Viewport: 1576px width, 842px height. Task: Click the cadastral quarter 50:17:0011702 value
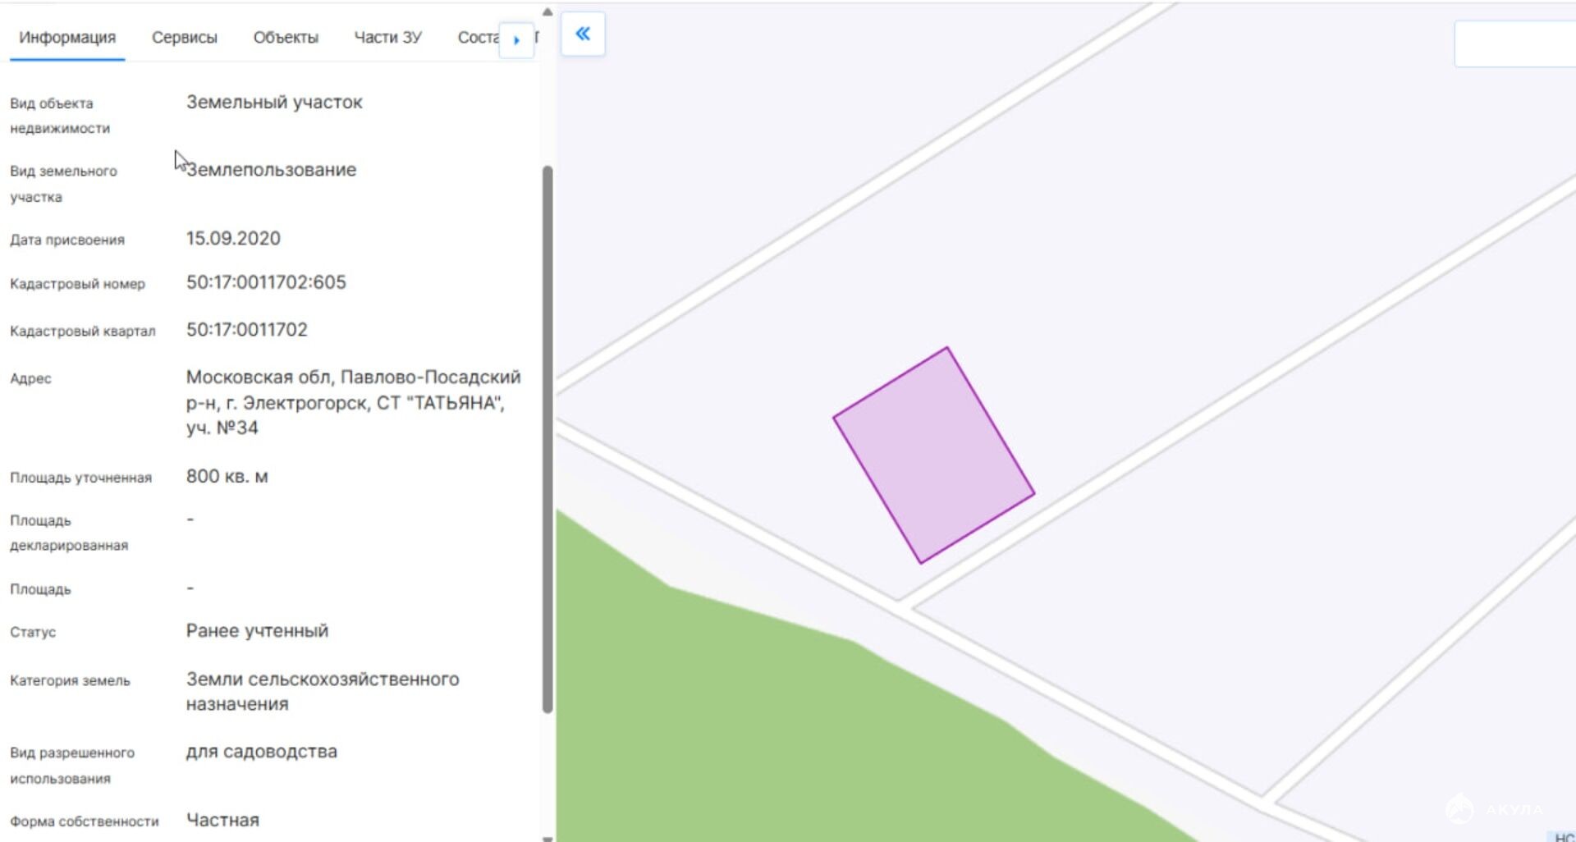click(246, 330)
